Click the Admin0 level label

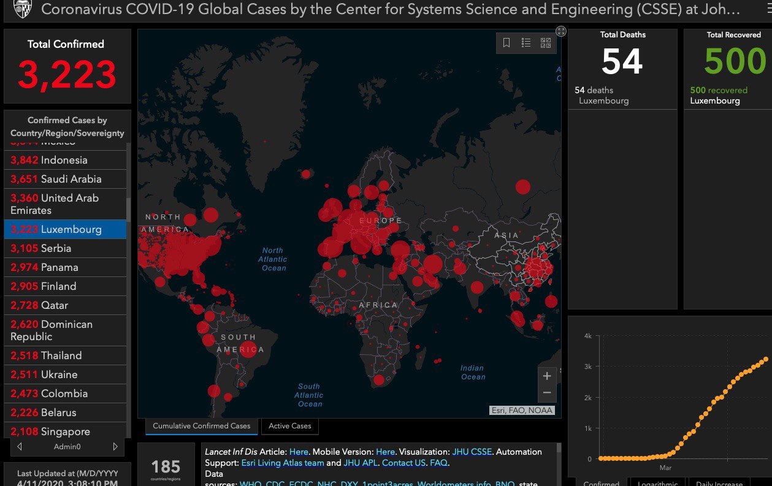(x=67, y=447)
